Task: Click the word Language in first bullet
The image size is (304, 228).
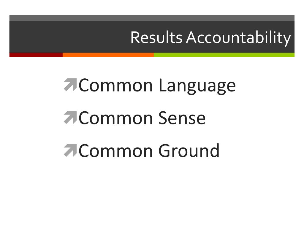Action: click(x=197, y=86)
